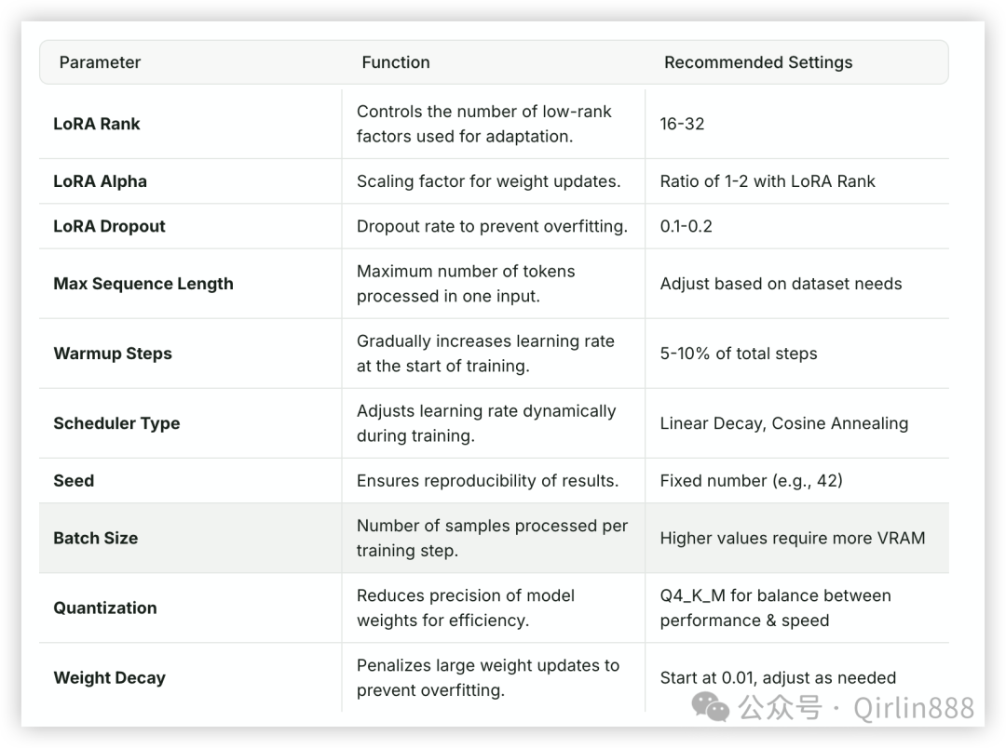Screen dimensions: 1006x748
Task: Click the LoRA Dropout parameter name
Action: [x=109, y=226]
